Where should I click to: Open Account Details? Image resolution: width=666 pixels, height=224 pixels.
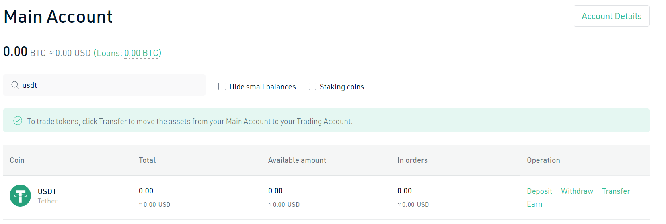click(611, 16)
